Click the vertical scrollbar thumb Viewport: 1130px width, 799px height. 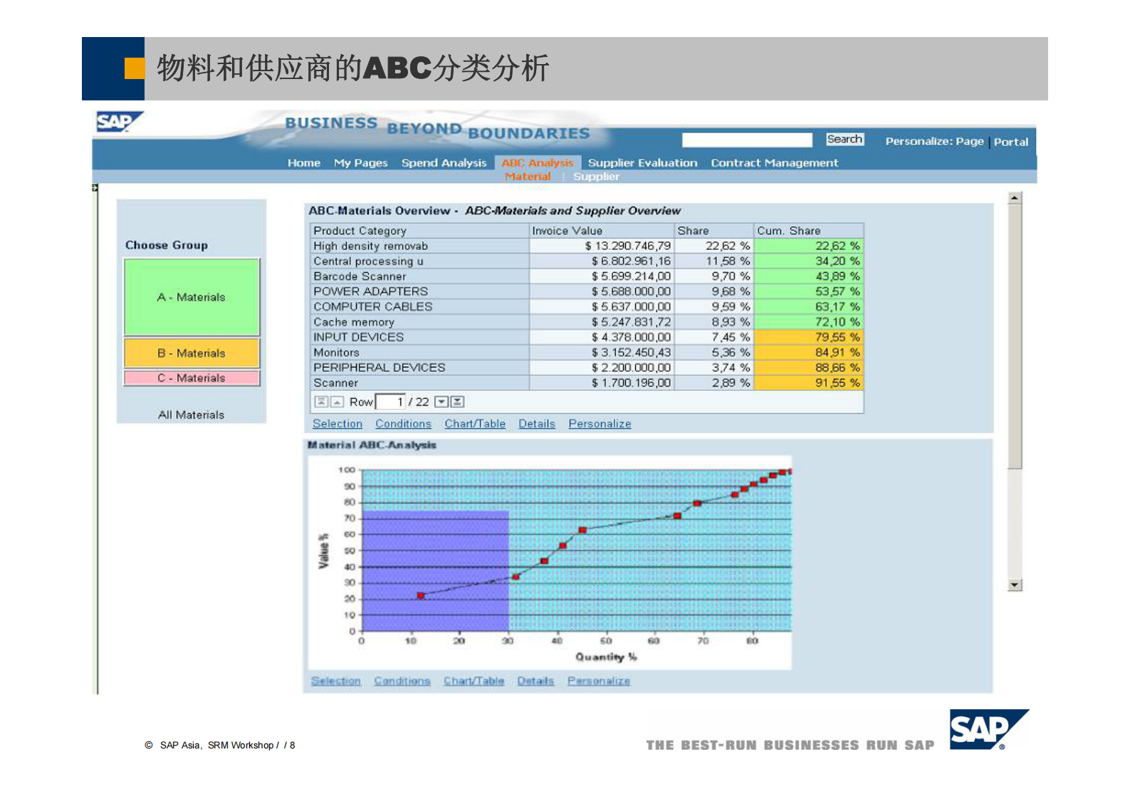coord(1015,338)
